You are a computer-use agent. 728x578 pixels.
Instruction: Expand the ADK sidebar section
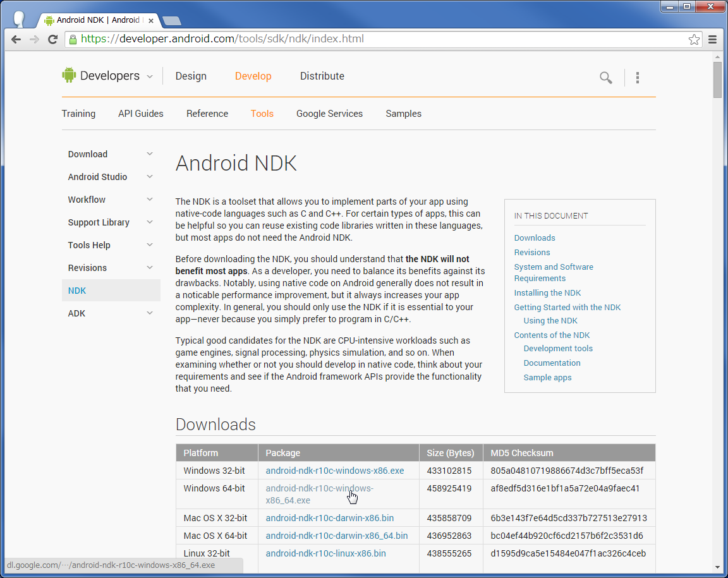[x=150, y=313]
